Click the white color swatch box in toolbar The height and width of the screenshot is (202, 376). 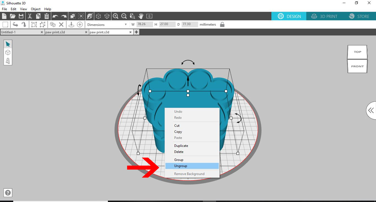coord(5,25)
